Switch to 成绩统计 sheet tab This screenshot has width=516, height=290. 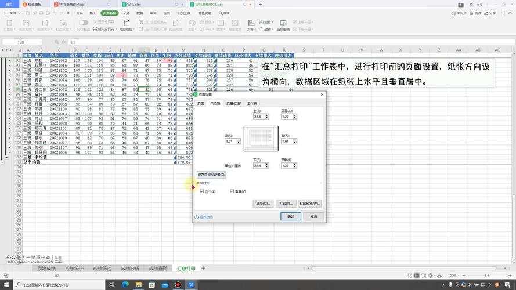click(74, 269)
